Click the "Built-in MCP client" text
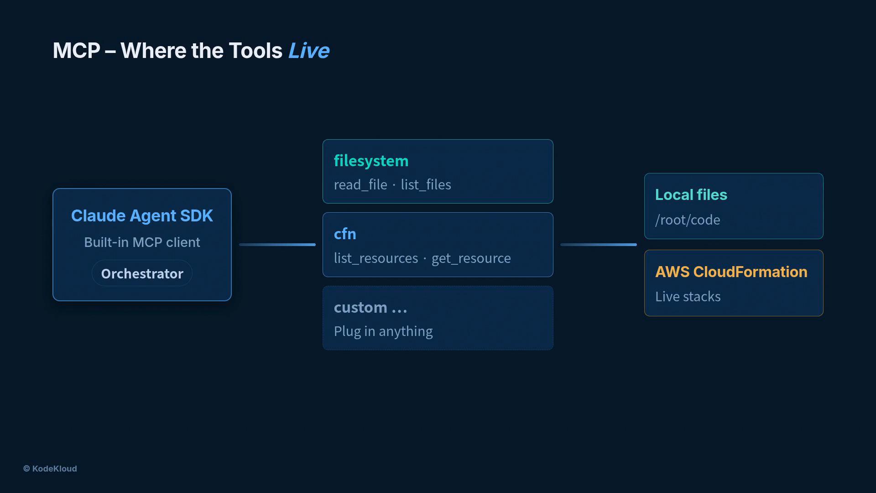 pos(142,242)
